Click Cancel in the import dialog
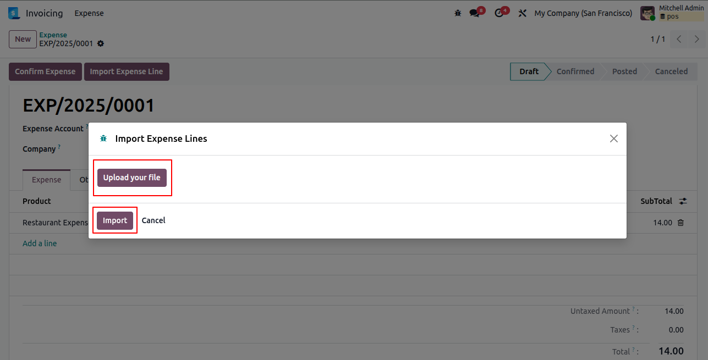708x360 pixels. point(153,220)
